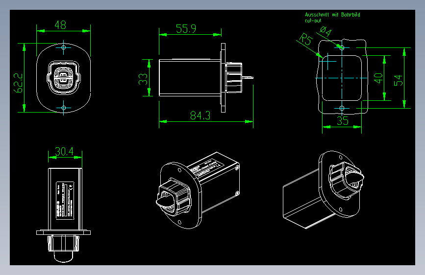Click the upper drill hole in cut-out drawing
Image resolution: width=425 pixels, height=275 pixels.
click(342, 47)
